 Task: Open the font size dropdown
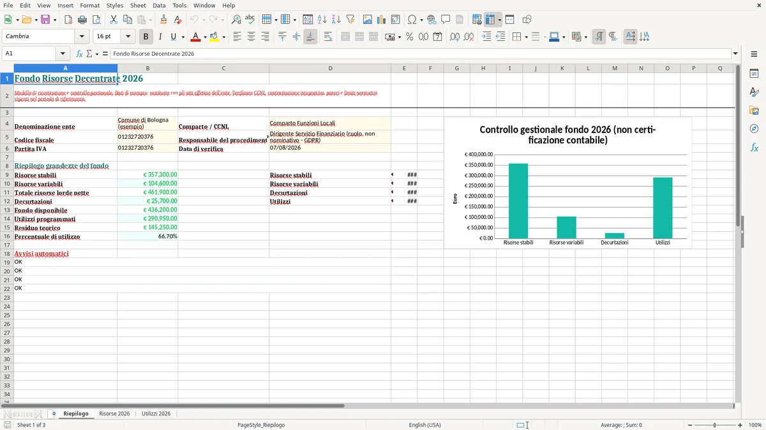128,37
